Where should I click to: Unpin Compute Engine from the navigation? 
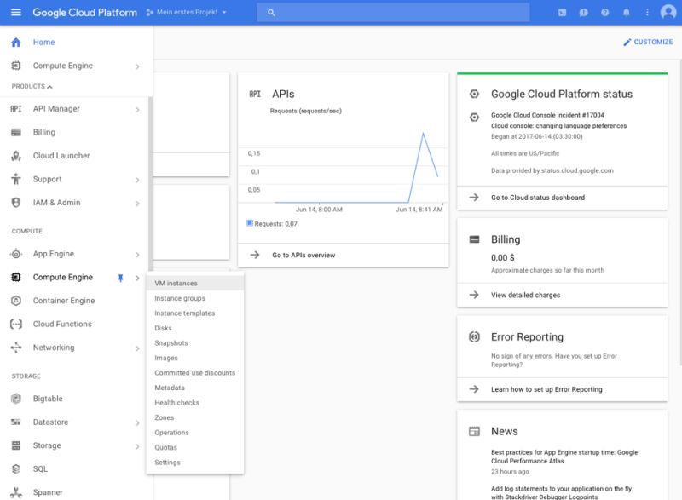pyautogui.click(x=120, y=277)
